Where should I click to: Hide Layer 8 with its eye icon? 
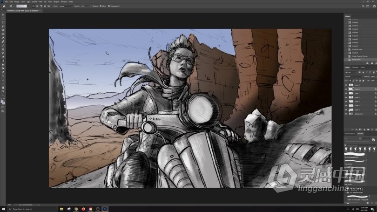[346, 89]
